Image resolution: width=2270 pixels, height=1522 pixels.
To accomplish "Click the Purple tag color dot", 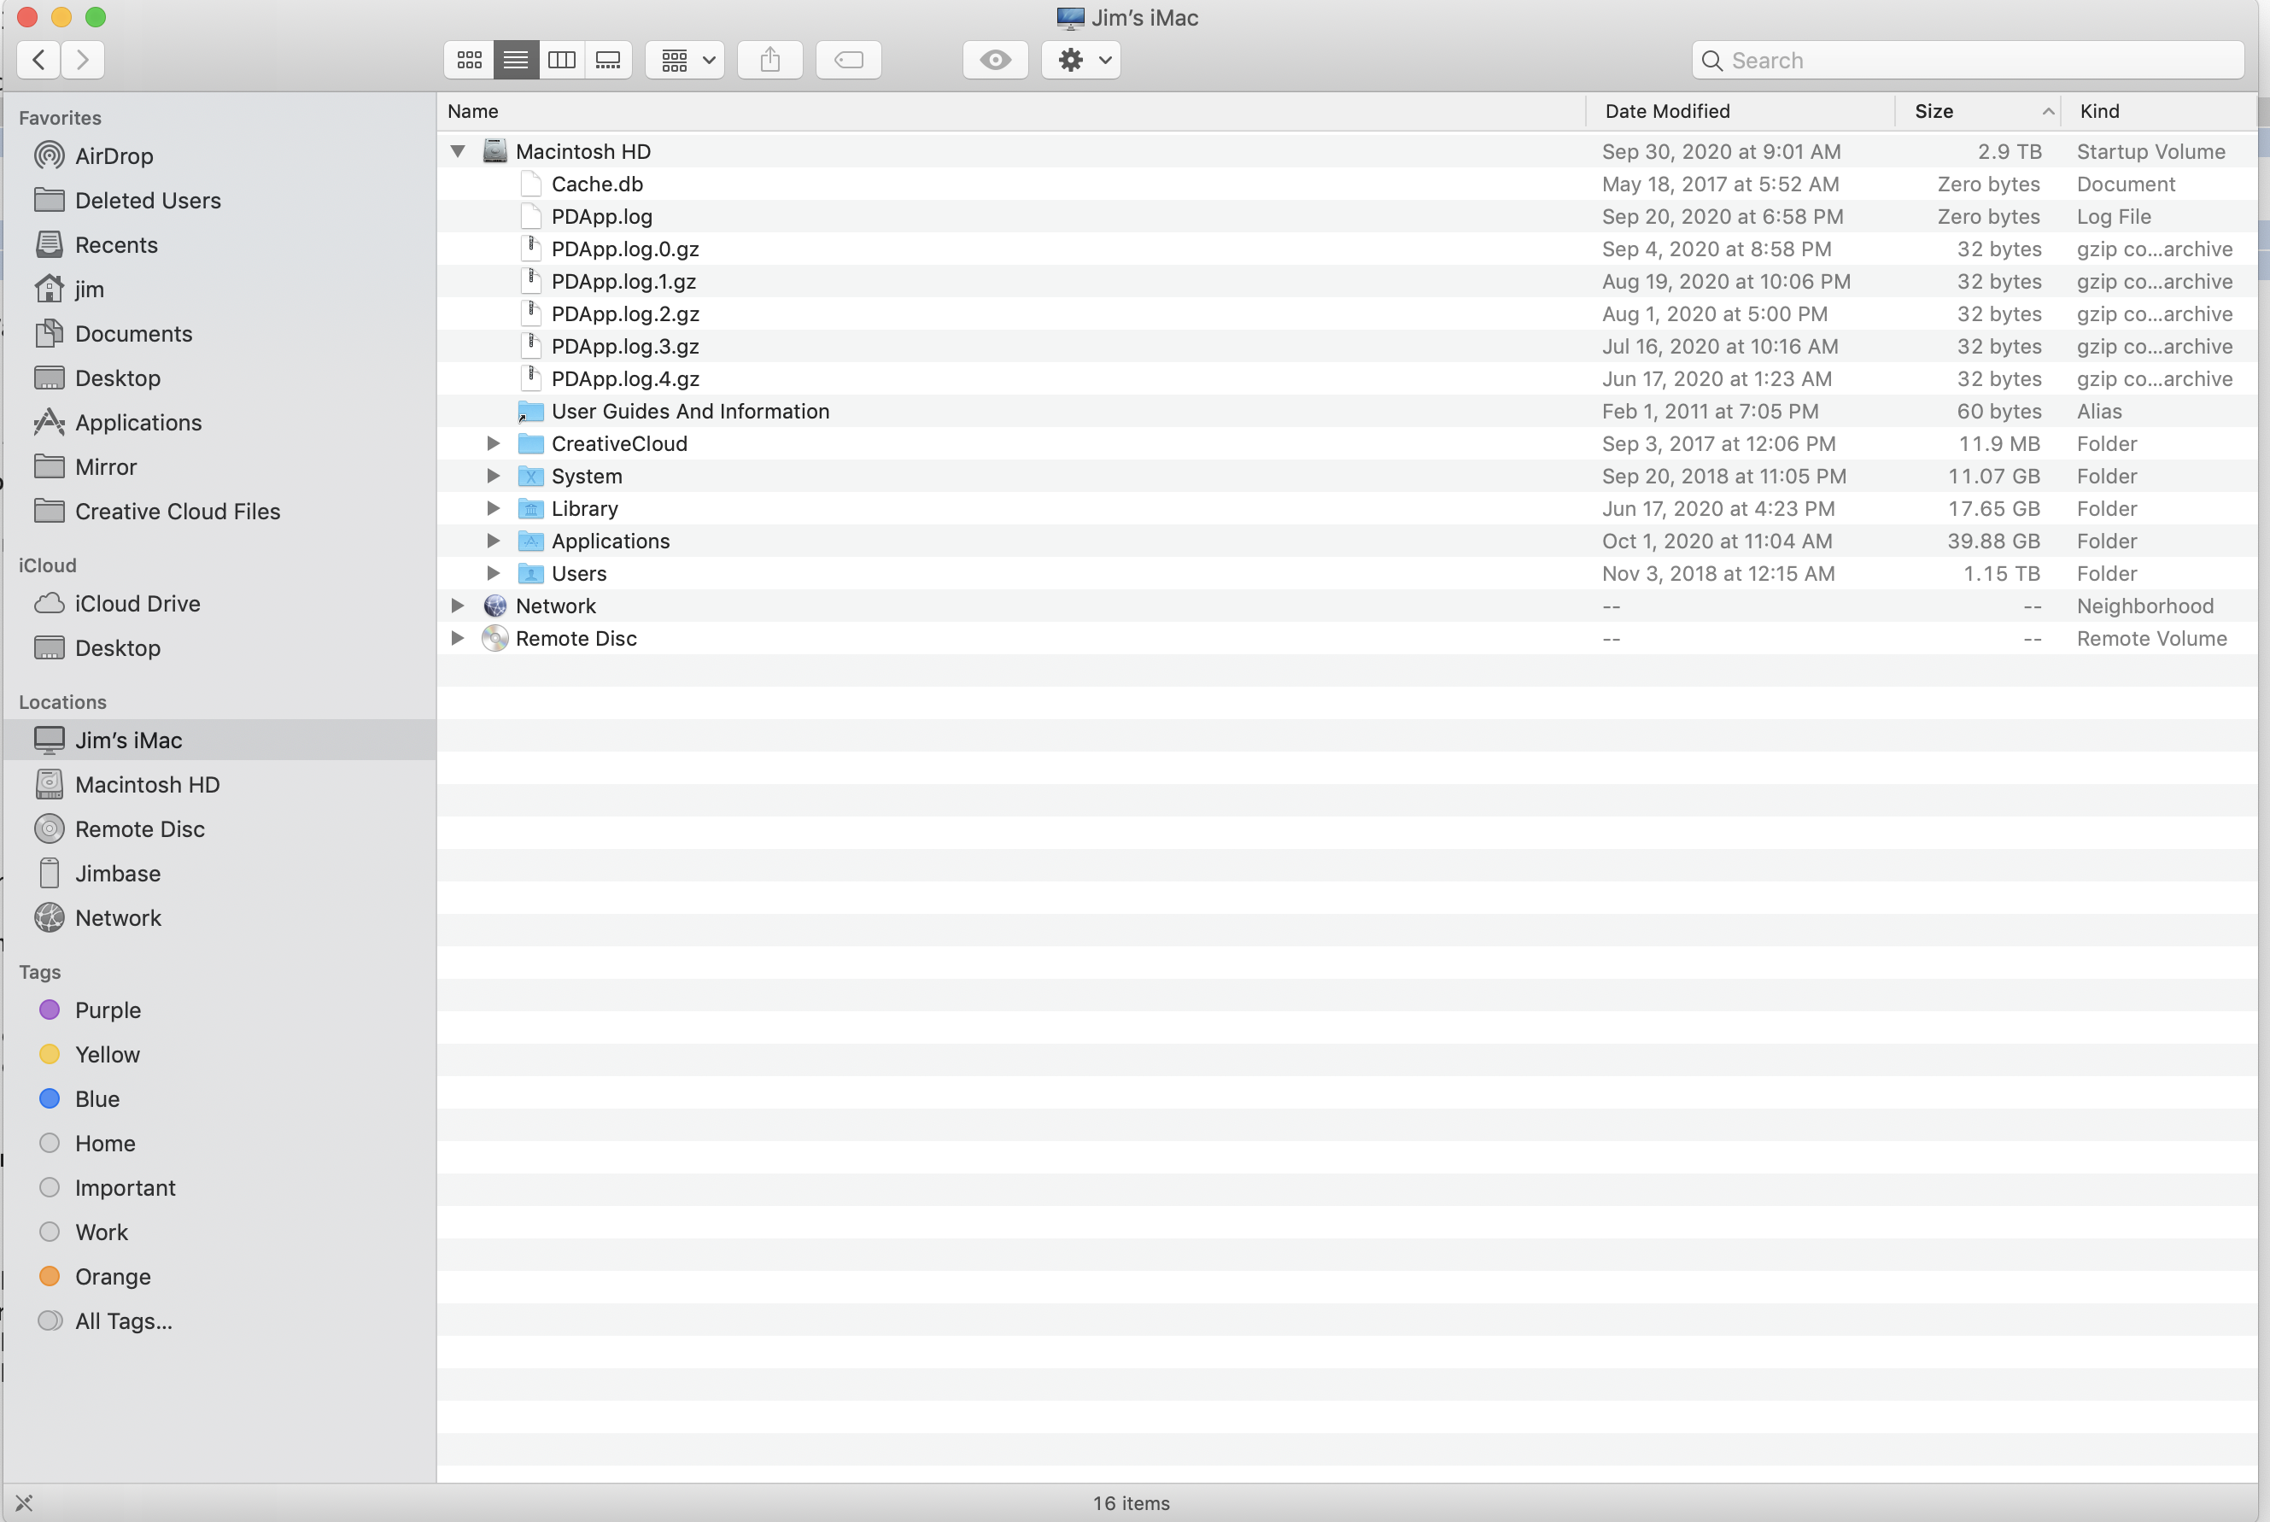I will pyautogui.click(x=50, y=1010).
